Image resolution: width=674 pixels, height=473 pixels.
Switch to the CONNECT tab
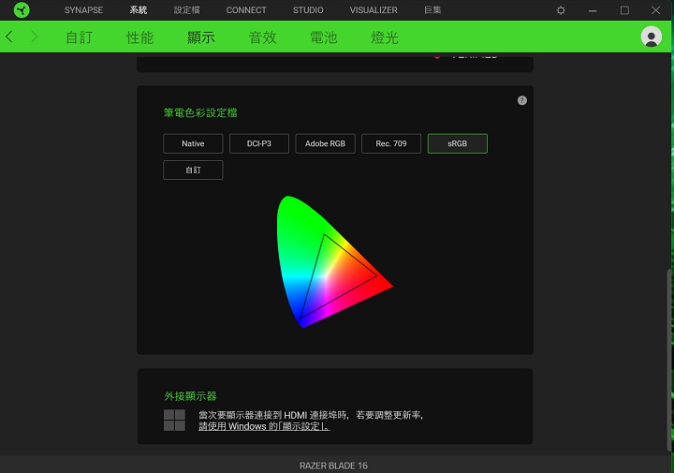[x=246, y=10]
